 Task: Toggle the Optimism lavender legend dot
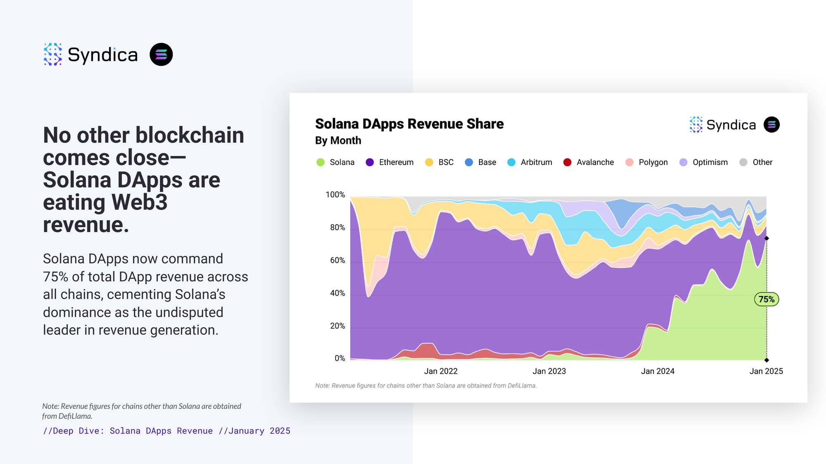tap(684, 163)
